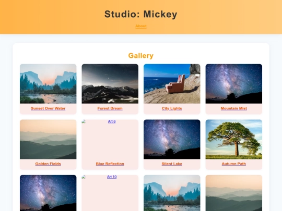
Task: Open the Mountain Mist caption link
Action: pyautogui.click(x=233, y=108)
